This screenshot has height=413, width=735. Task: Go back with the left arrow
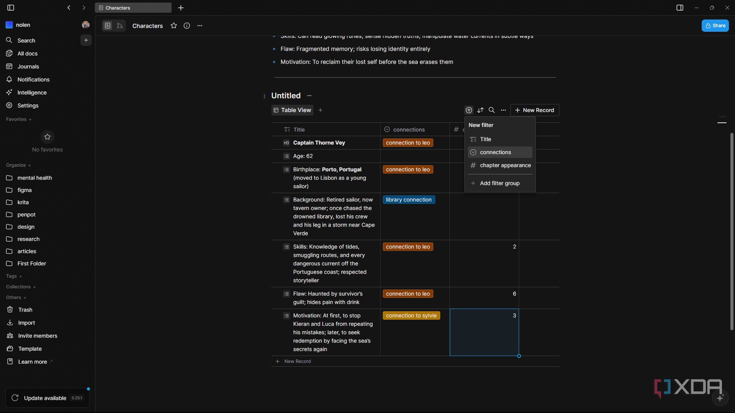coord(69,8)
